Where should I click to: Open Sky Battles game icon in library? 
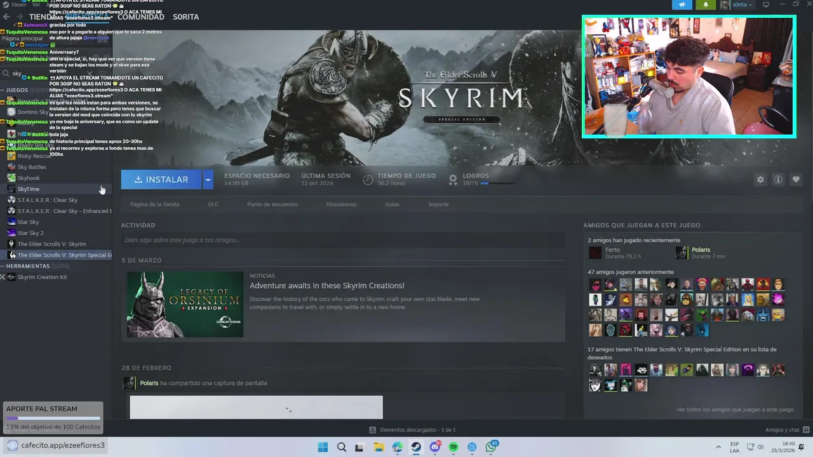click(11, 167)
